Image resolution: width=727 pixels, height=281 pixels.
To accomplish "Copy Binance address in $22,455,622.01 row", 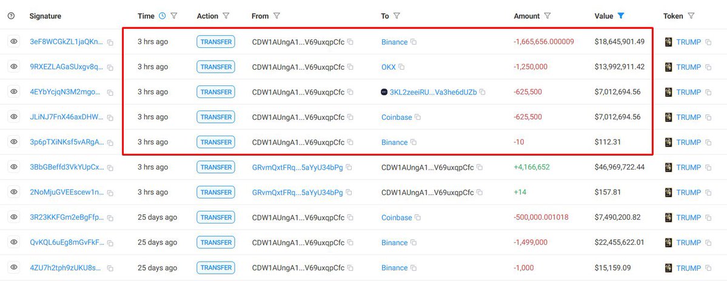I will (x=414, y=242).
